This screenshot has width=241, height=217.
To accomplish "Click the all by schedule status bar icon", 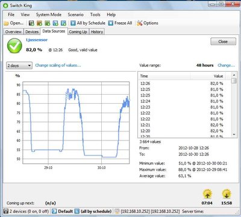I will click(77, 212).
